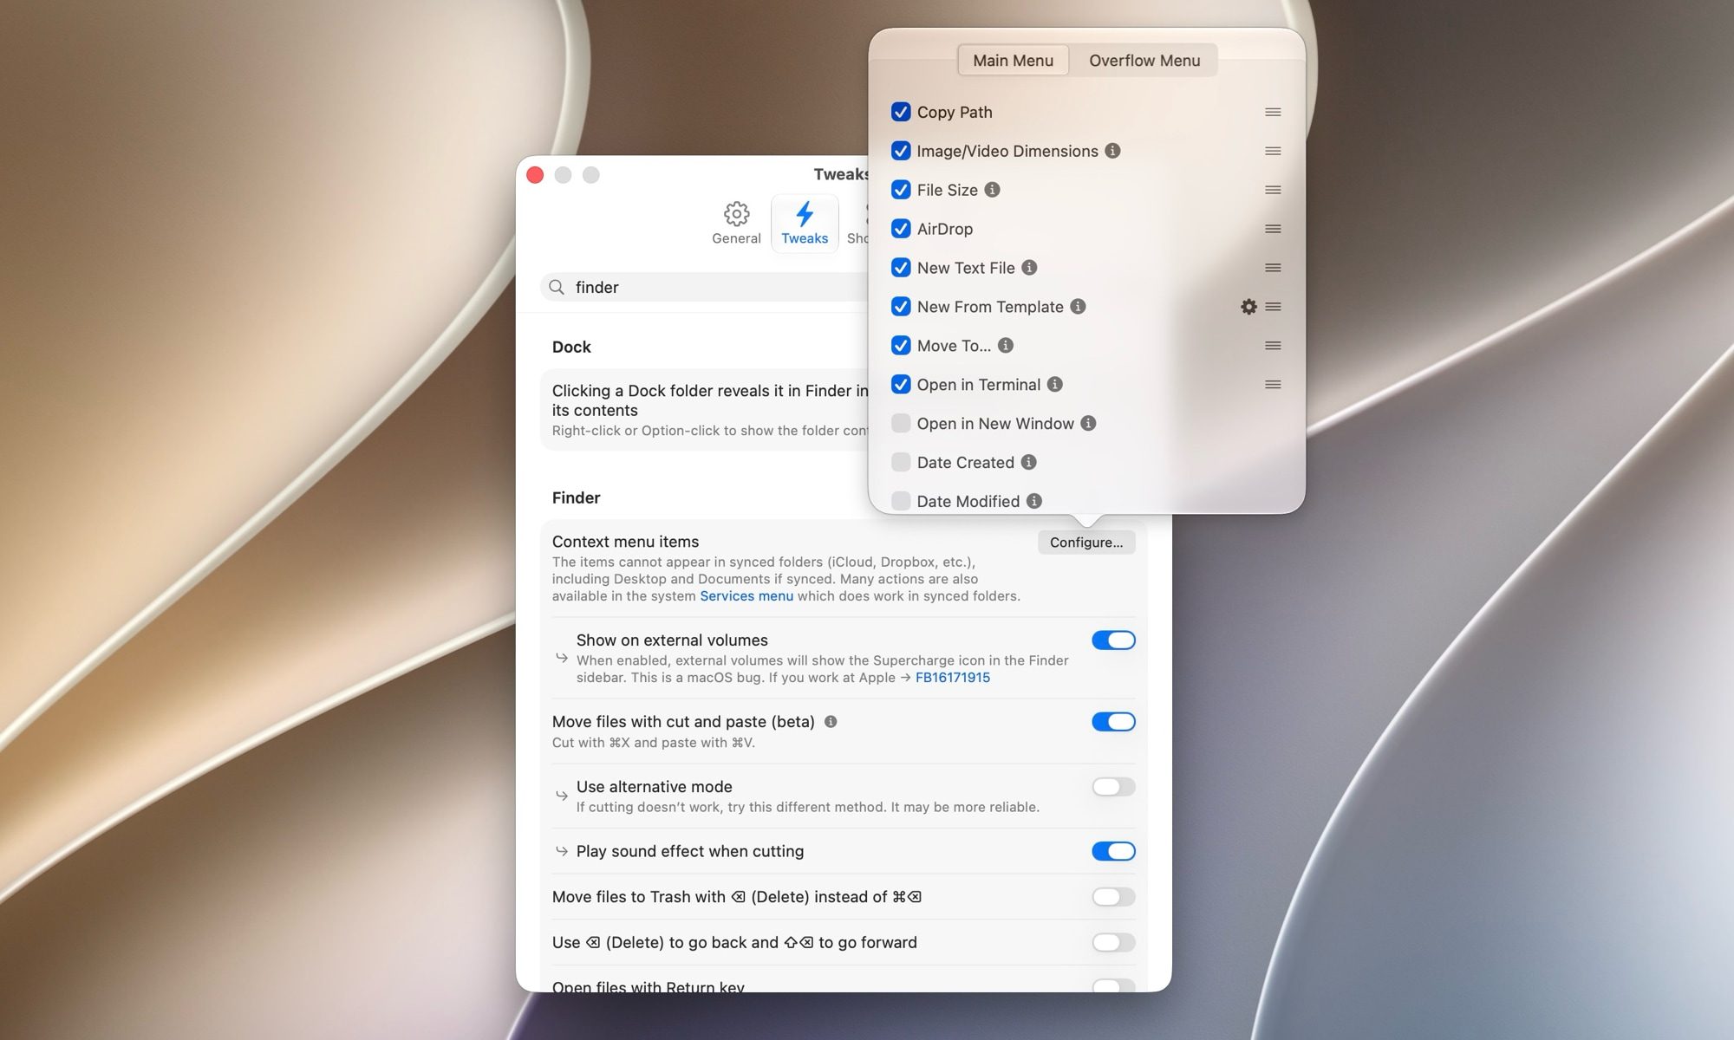Image resolution: width=1734 pixels, height=1040 pixels.
Task: Uncheck the AirDrop checkbox
Action: point(901,229)
